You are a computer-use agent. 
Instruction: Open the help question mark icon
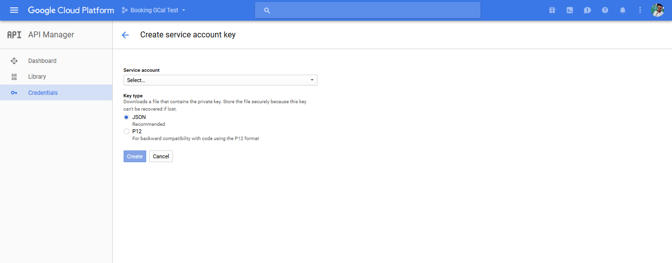pyautogui.click(x=605, y=10)
